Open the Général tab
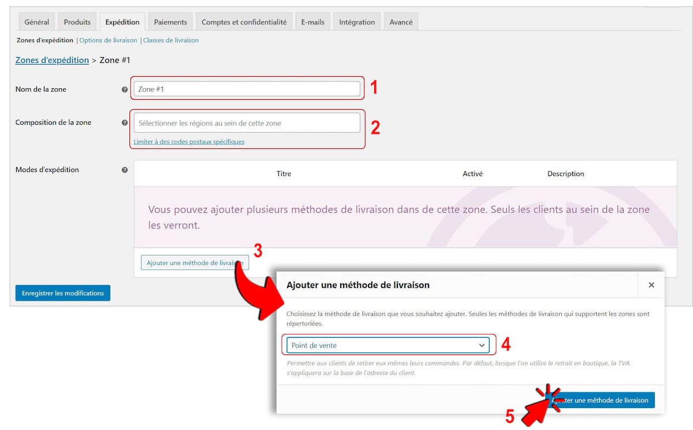 click(36, 22)
